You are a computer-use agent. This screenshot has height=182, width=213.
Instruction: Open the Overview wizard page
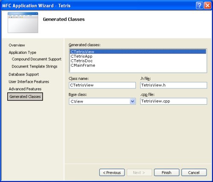(17, 45)
